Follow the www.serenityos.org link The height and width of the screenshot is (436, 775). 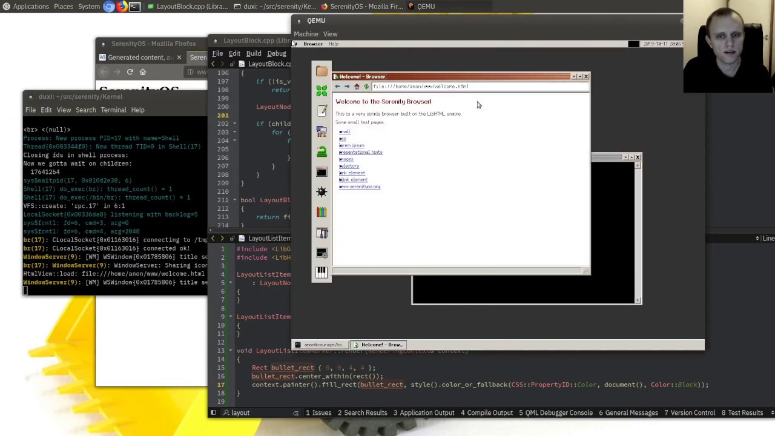tap(360, 187)
